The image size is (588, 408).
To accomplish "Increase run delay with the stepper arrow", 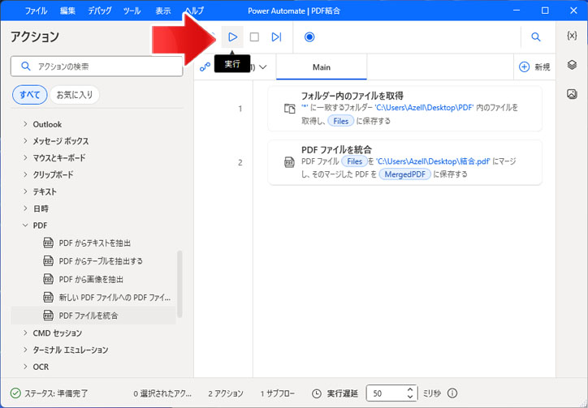I will pyautogui.click(x=410, y=389).
